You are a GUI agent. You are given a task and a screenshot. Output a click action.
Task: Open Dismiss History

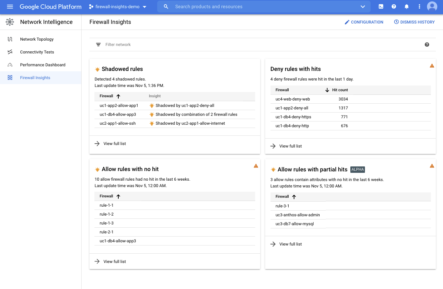[x=414, y=22]
